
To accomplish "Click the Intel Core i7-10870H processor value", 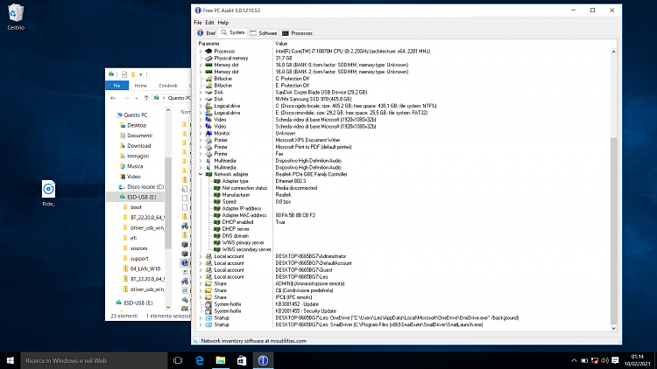I will coord(352,52).
